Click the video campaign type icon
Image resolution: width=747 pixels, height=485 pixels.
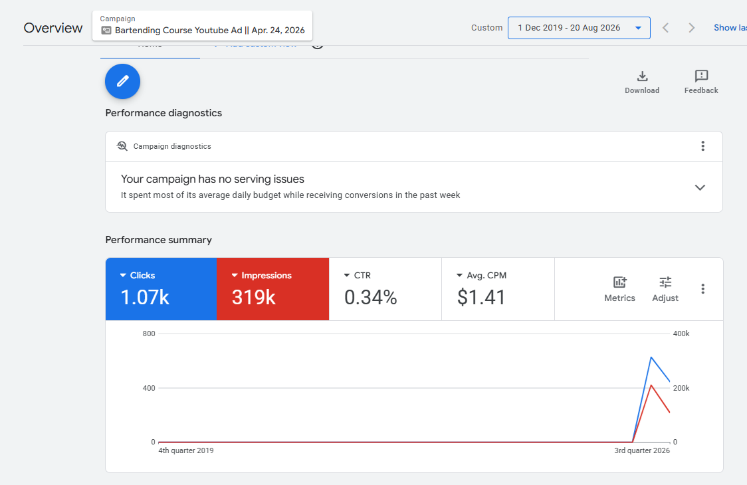coord(106,31)
